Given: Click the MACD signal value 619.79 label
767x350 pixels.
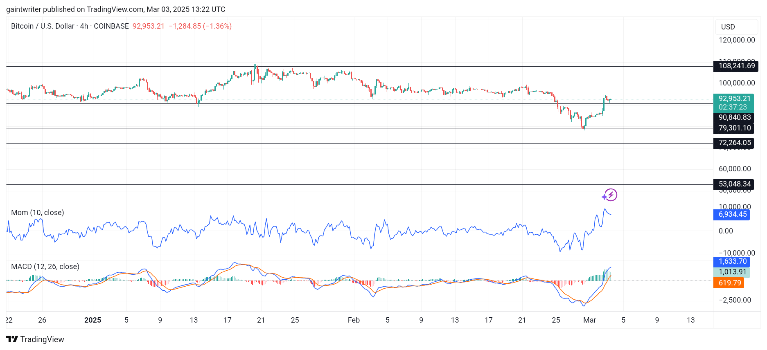Looking at the screenshot, I should 729,283.
